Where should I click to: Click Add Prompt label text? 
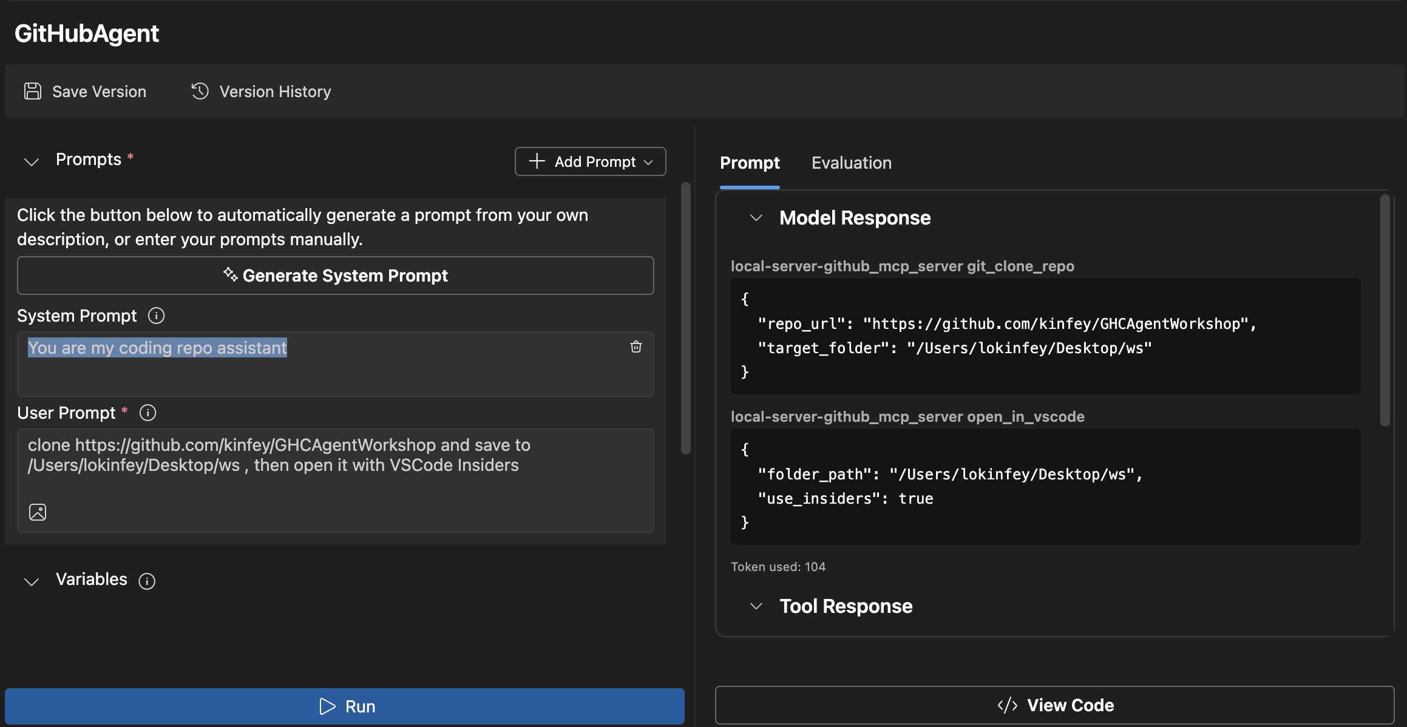[x=595, y=161]
